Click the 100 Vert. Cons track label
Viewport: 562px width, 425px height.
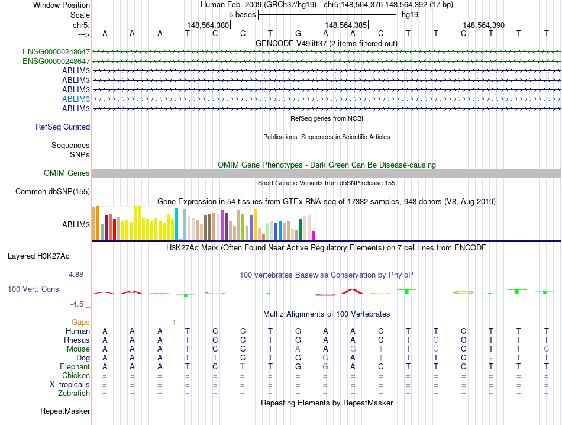point(33,289)
